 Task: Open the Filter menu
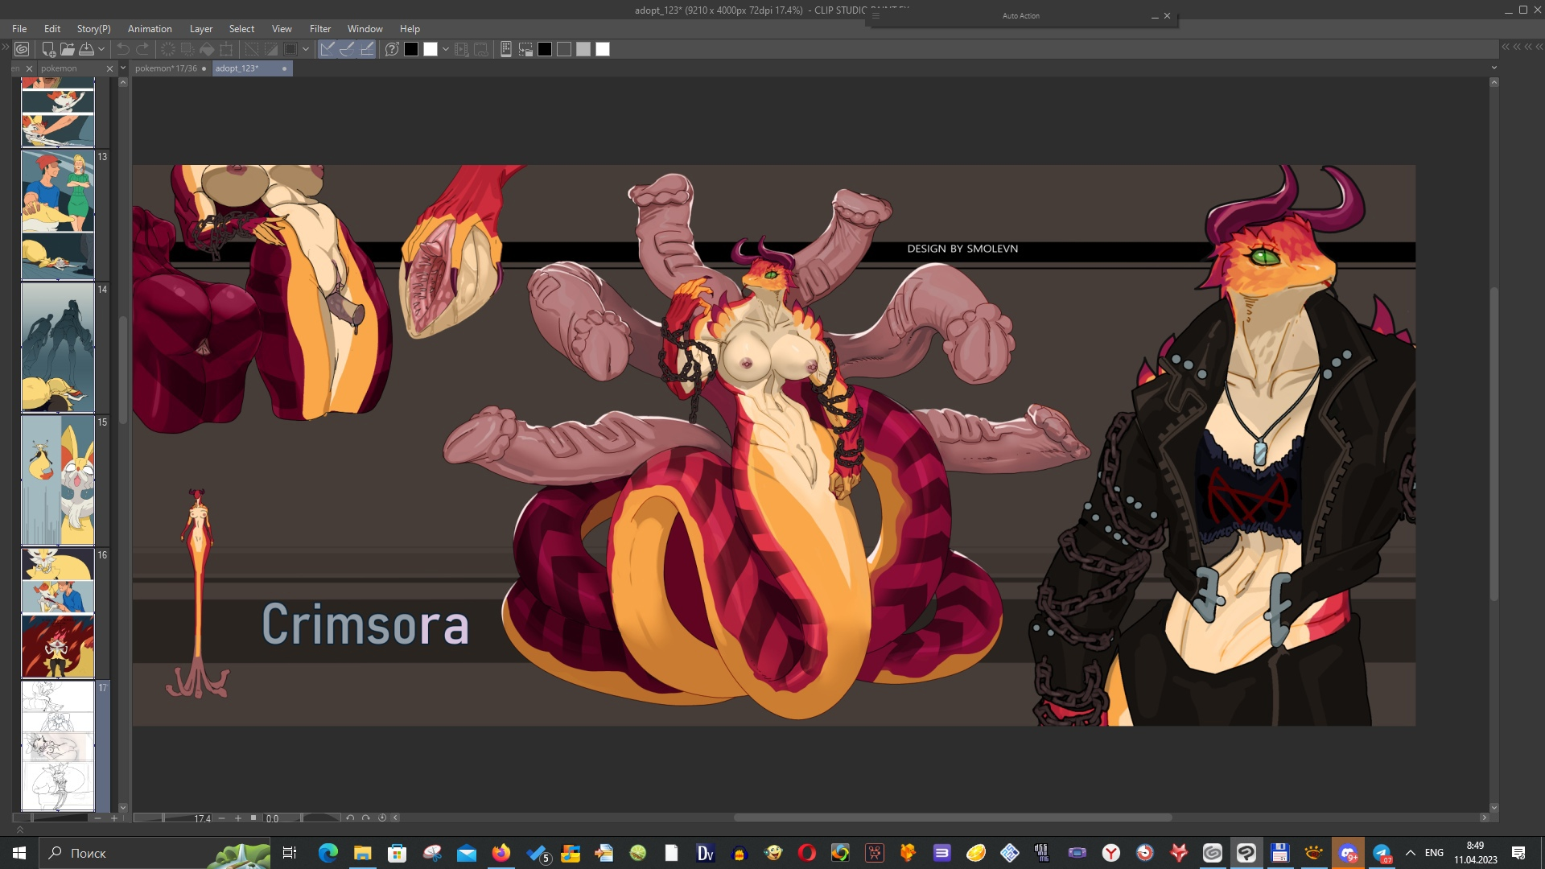point(319,28)
